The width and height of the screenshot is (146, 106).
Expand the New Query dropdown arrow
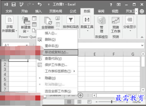point(28,31)
